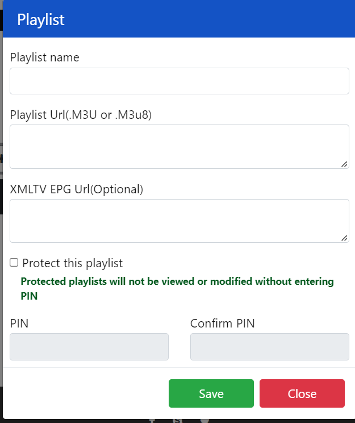Grab the XMLTV EPG textarea resize handle
355x423 pixels.
coord(345,238)
